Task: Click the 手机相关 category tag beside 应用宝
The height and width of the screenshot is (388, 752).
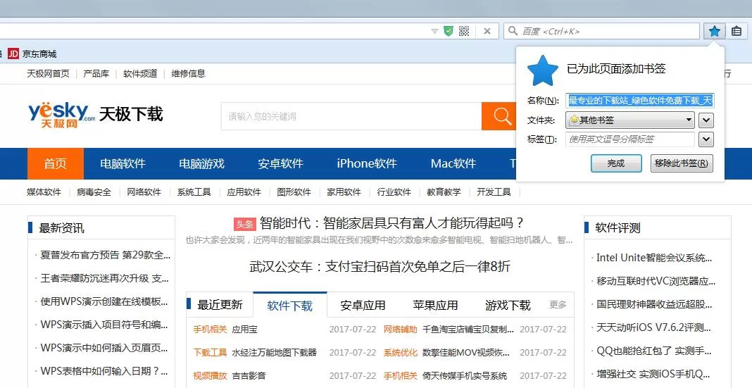Action: click(210, 330)
